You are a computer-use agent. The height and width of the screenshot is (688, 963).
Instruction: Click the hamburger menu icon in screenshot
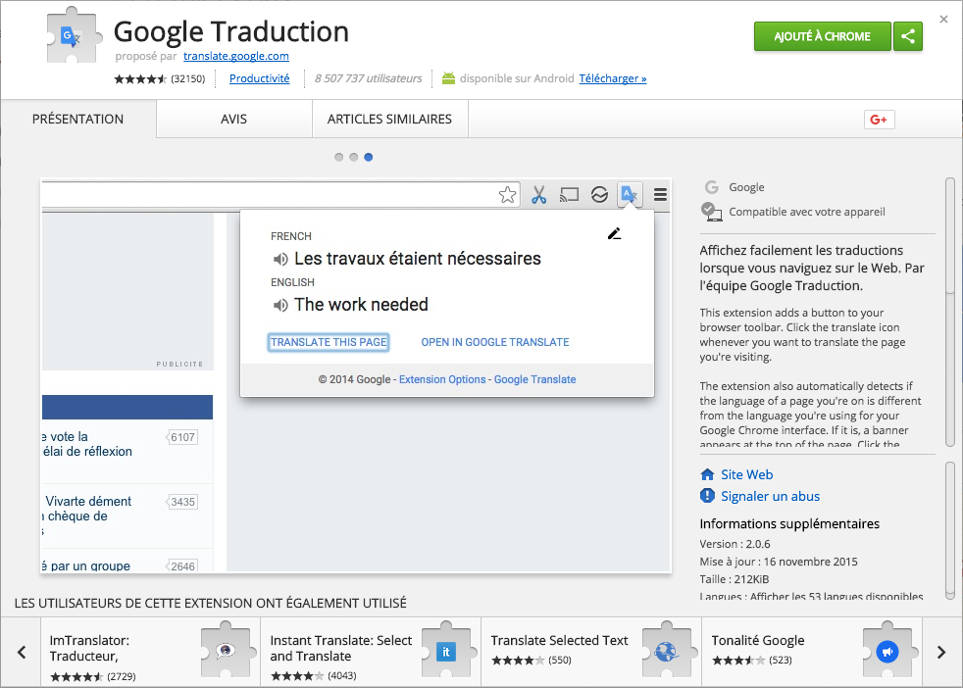(660, 195)
